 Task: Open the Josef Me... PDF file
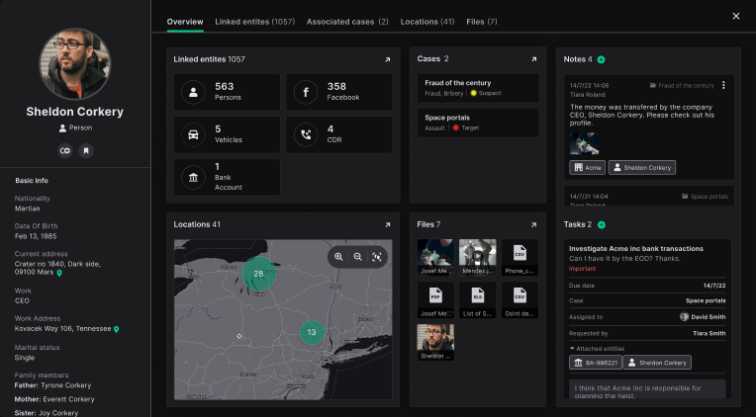point(435,300)
